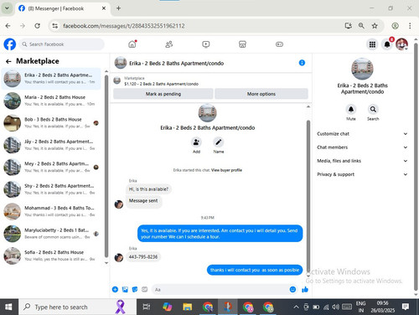Click the 'Hi, is this available?' message
The width and height of the screenshot is (419, 315).
pyautogui.click(x=148, y=189)
